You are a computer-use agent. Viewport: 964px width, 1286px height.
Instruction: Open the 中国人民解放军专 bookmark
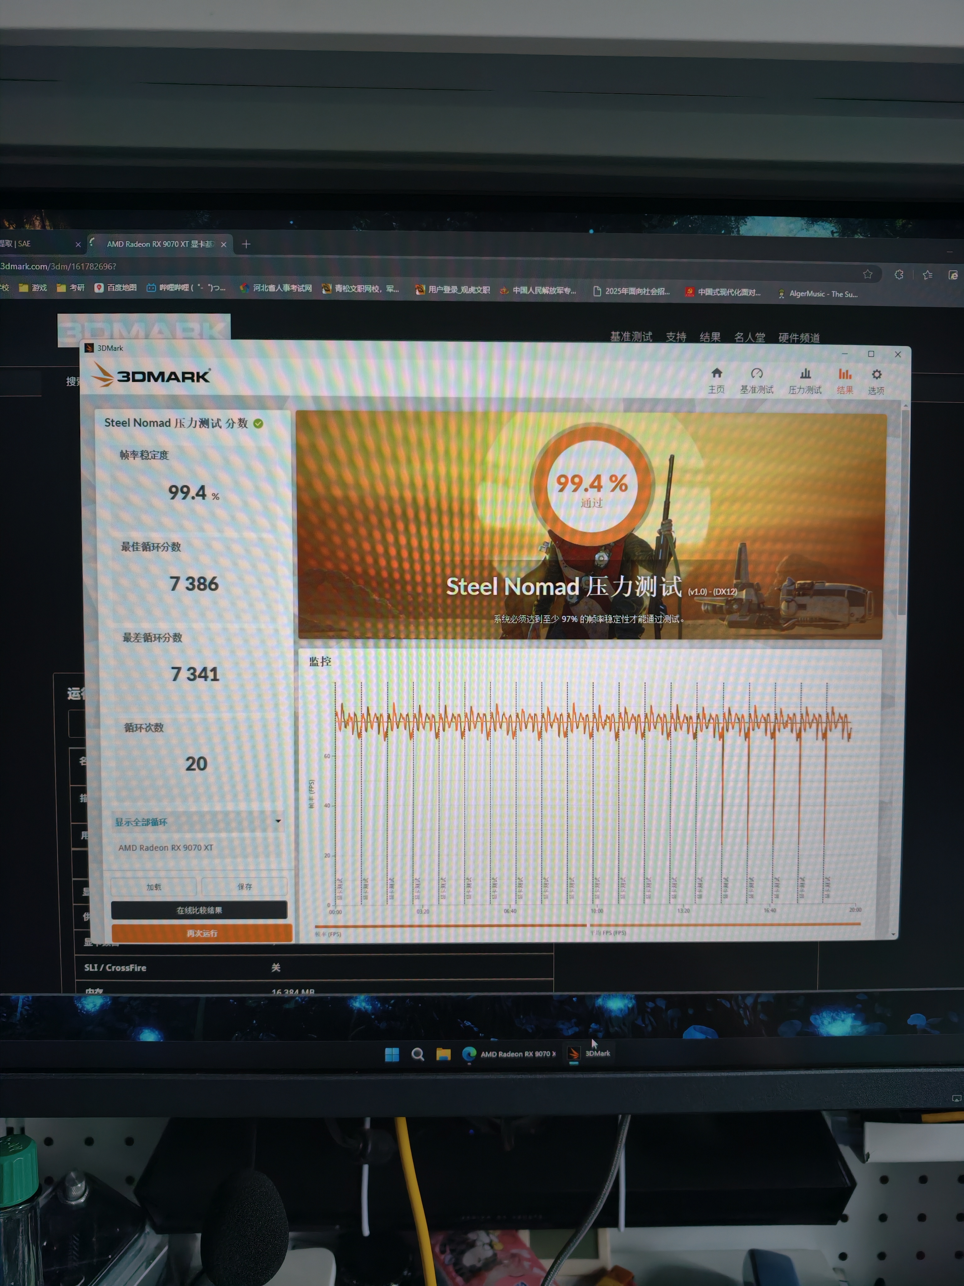(x=538, y=290)
